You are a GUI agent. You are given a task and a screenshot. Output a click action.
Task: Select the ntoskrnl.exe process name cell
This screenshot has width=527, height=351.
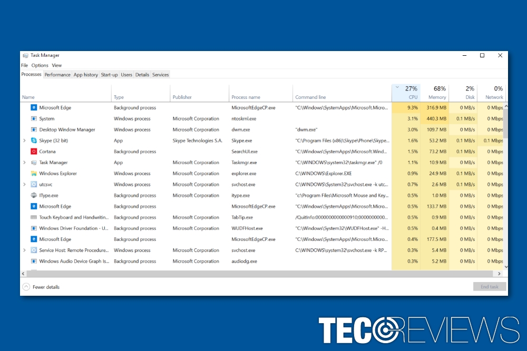tap(243, 118)
